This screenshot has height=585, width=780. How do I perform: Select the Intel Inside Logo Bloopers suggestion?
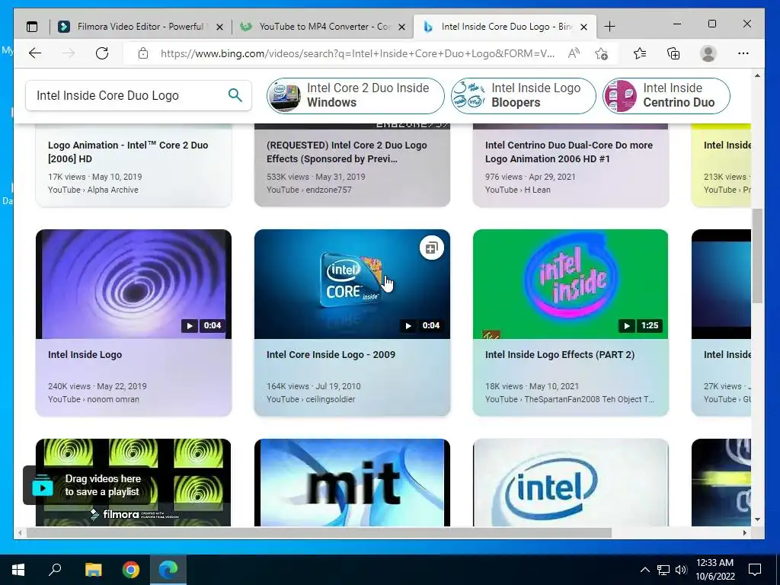[x=523, y=95]
